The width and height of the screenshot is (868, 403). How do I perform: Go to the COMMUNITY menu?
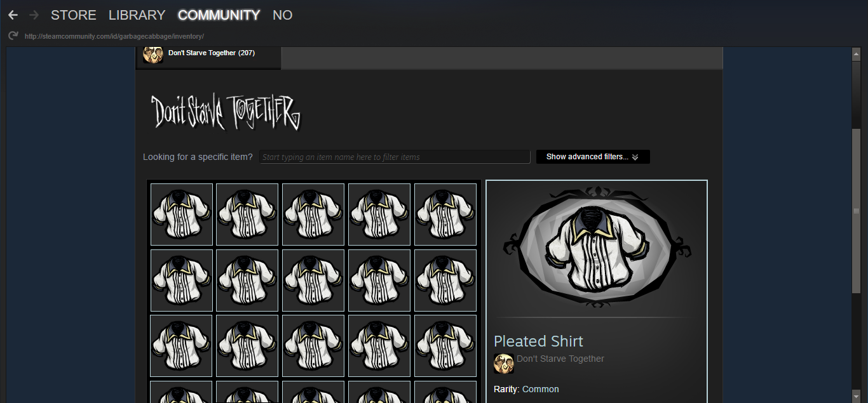tap(219, 15)
